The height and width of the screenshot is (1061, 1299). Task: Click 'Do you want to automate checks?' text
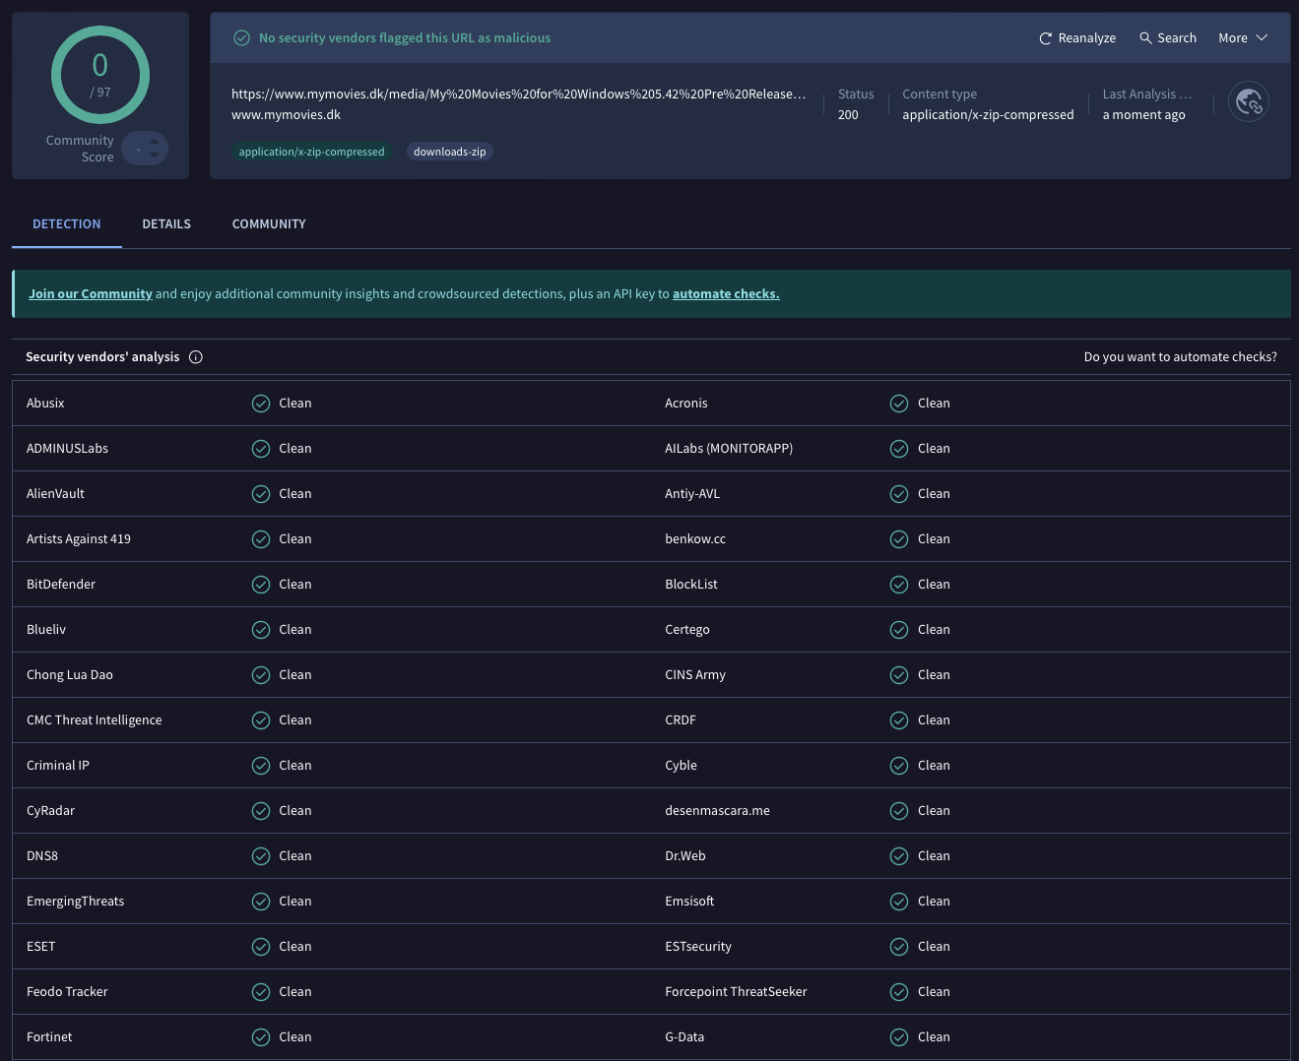tap(1180, 357)
